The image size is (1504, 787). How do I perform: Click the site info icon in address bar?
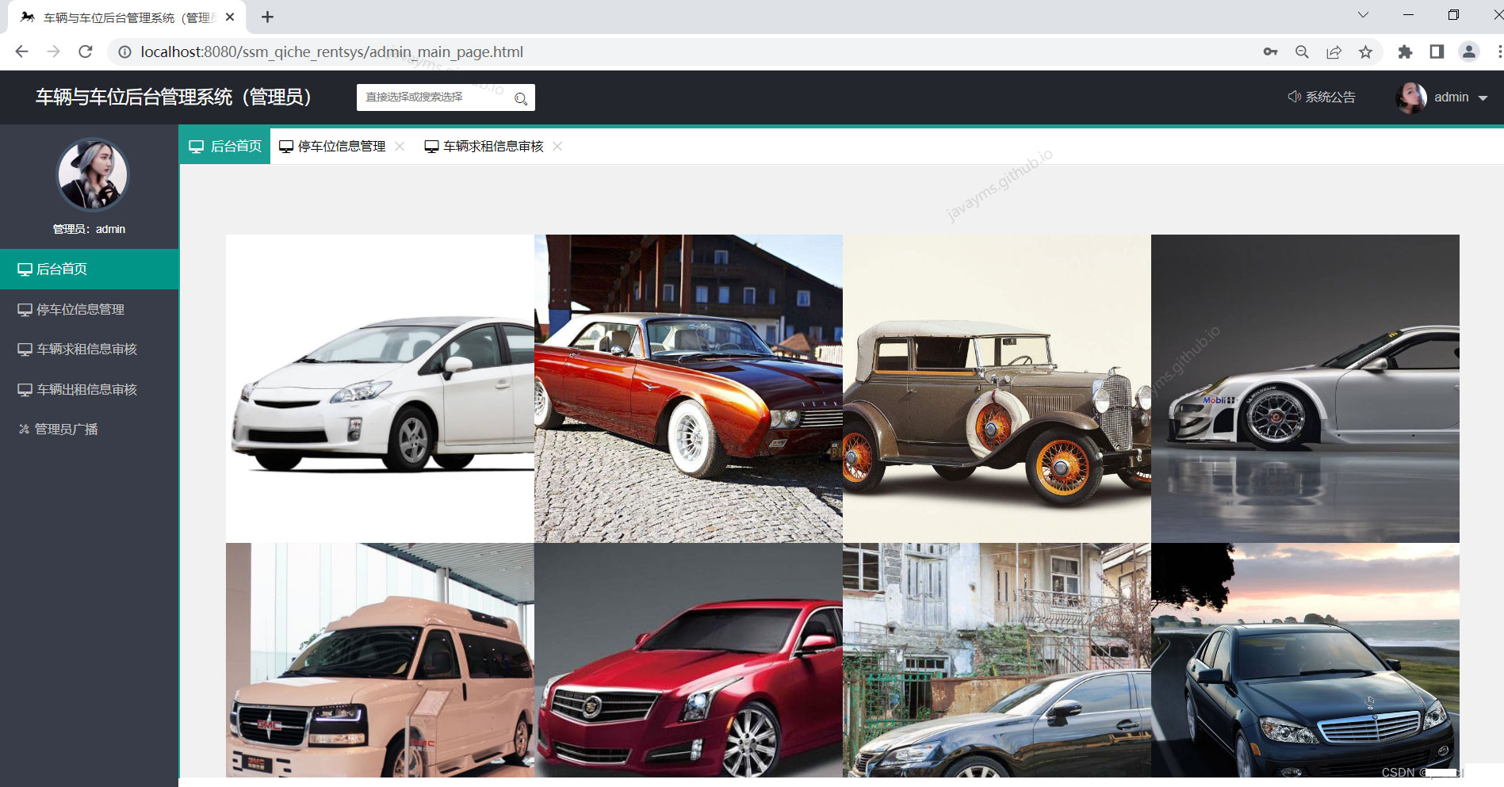point(124,52)
